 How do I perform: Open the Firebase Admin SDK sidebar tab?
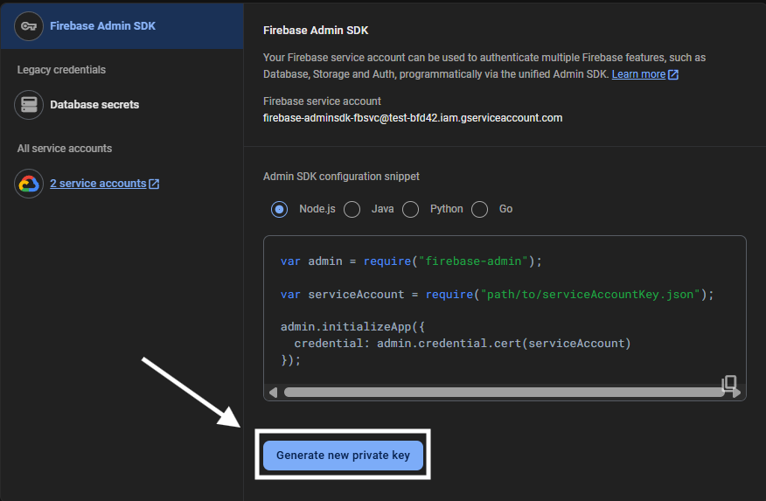click(x=102, y=25)
